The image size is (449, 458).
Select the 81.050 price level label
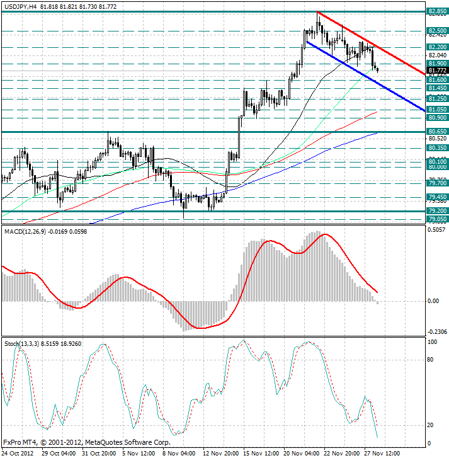pyautogui.click(x=437, y=110)
